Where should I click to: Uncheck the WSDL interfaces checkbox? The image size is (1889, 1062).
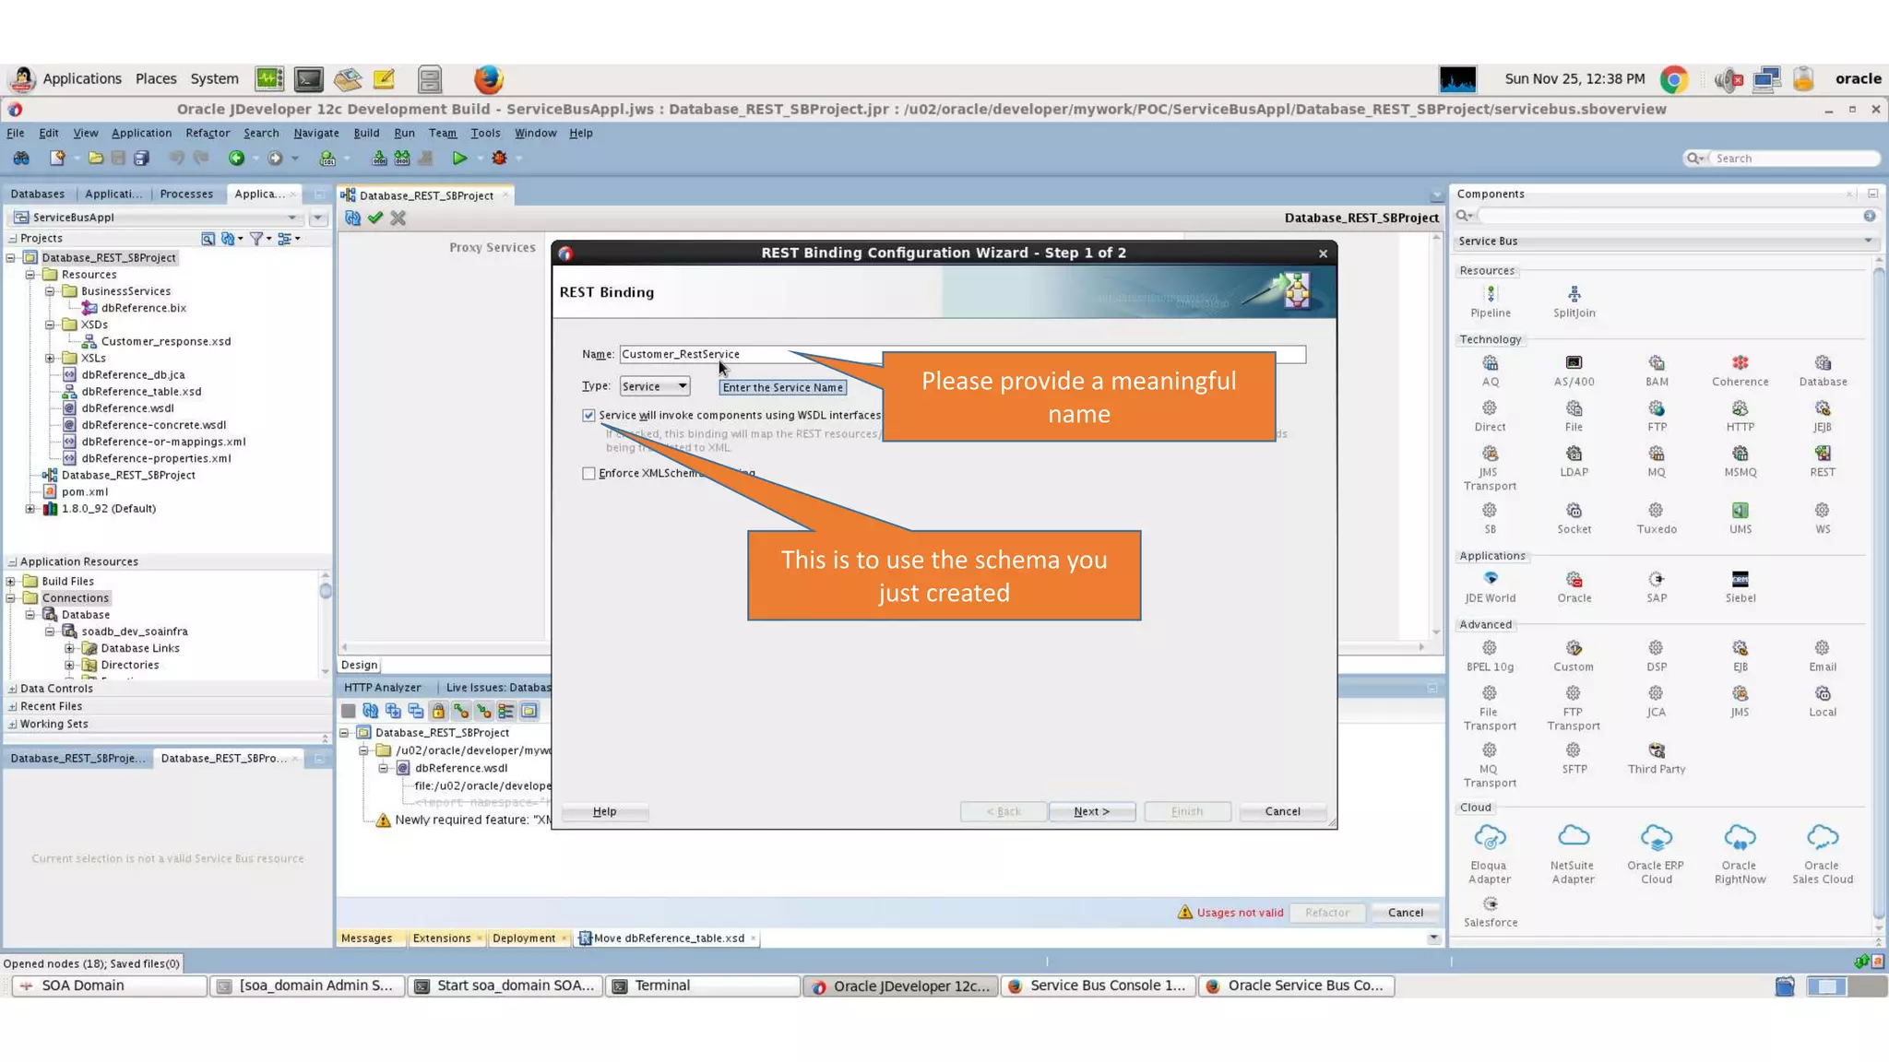pyautogui.click(x=588, y=416)
